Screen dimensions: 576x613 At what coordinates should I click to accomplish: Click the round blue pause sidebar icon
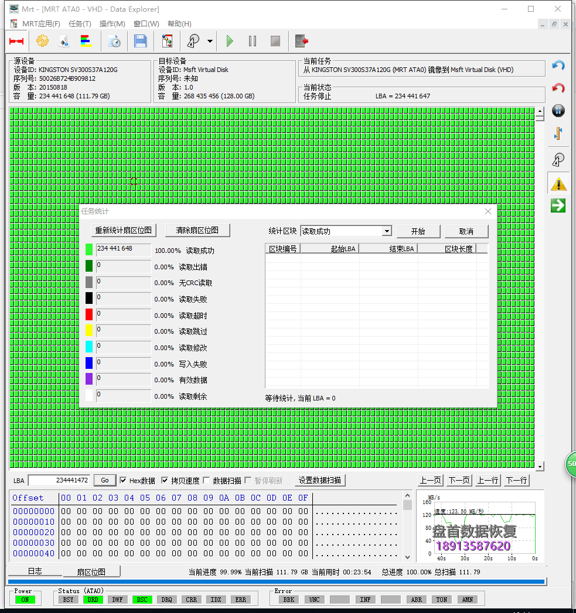click(x=558, y=111)
